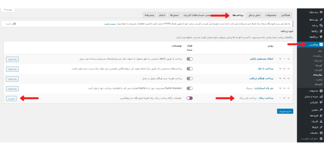Open مشتریان in WooCommerce submenu

(318, 61)
